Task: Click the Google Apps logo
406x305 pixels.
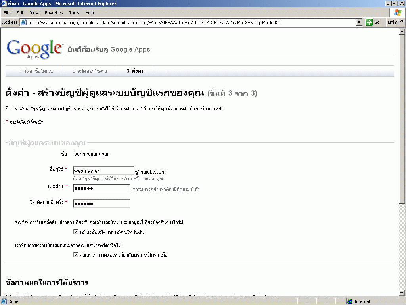Action: pos(34,49)
